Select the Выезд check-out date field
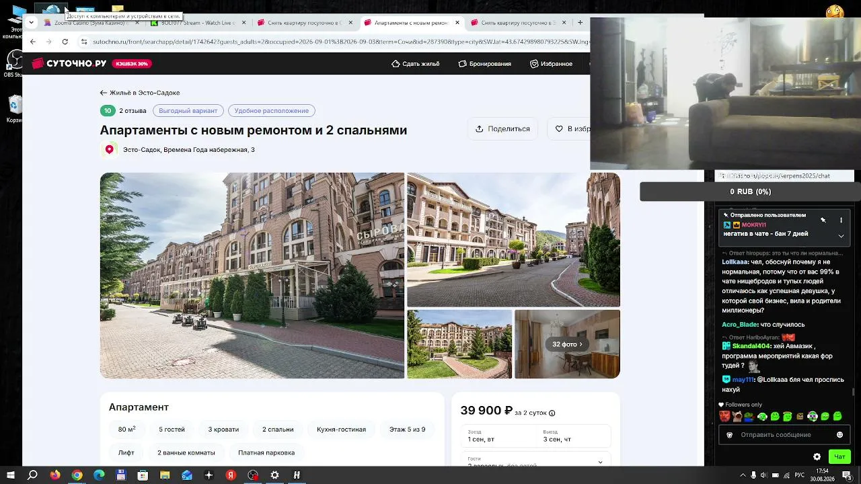861x484 pixels. 574,436
